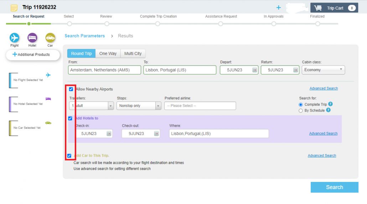Click the No Car Selected Yet text
Screen dimensions: 367x204
[x=27, y=128]
